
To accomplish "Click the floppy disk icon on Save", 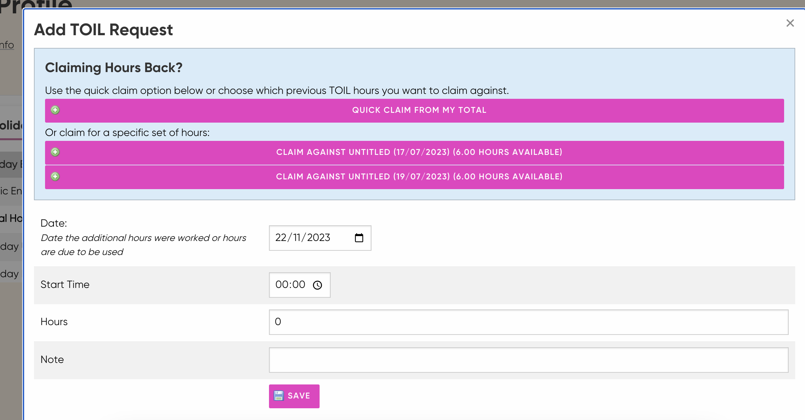I will (x=279, y=396).
